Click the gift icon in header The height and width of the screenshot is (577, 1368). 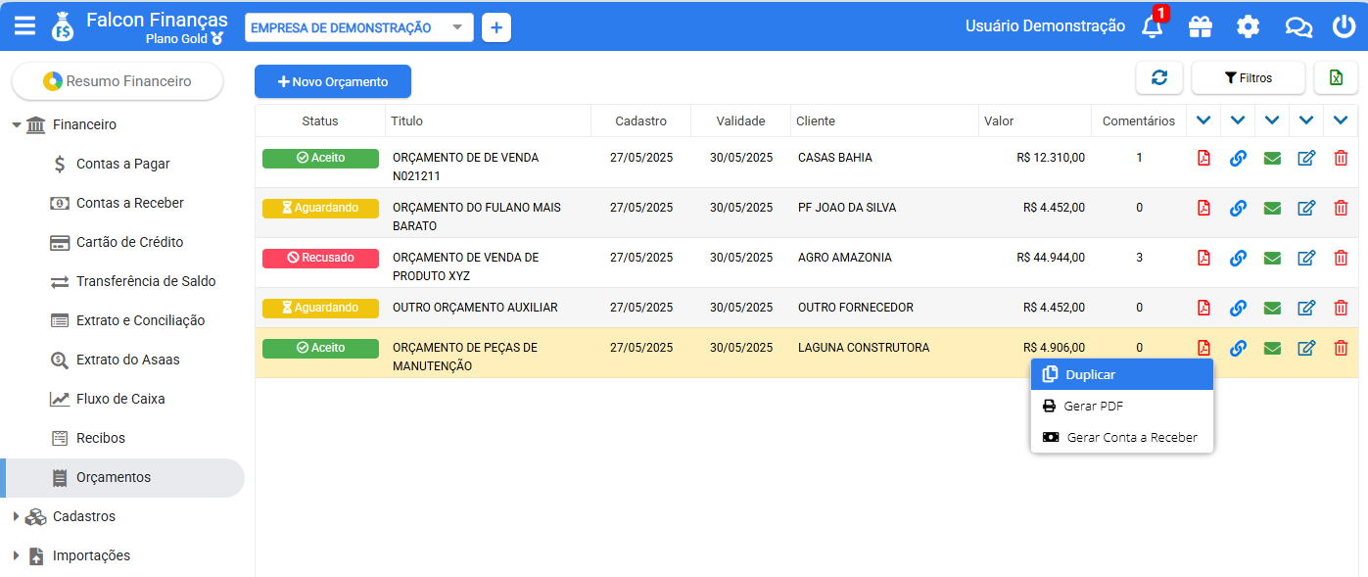[1200, 26]
